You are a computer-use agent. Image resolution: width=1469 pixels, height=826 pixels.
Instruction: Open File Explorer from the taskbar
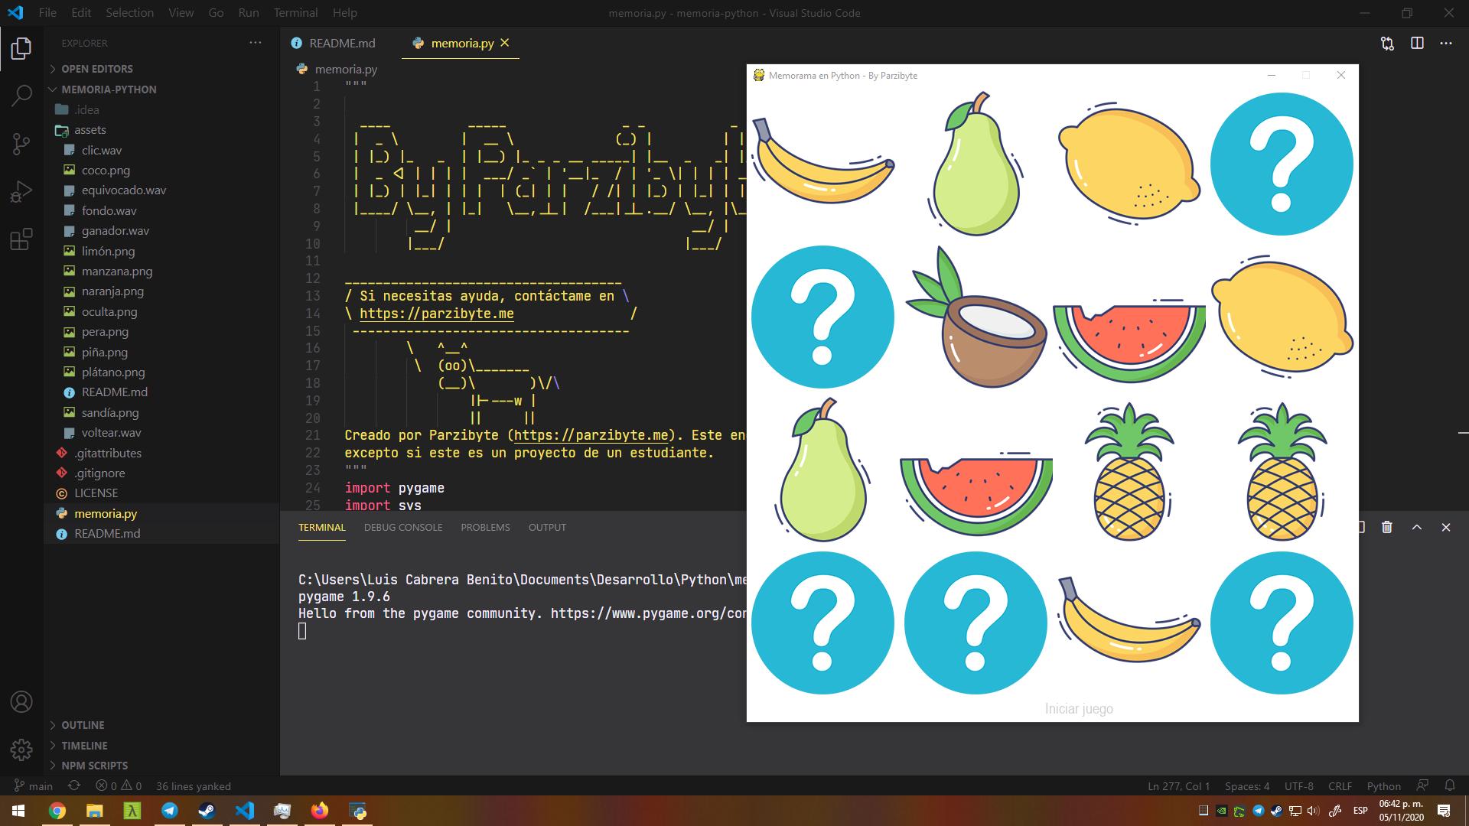coord(94,811)
